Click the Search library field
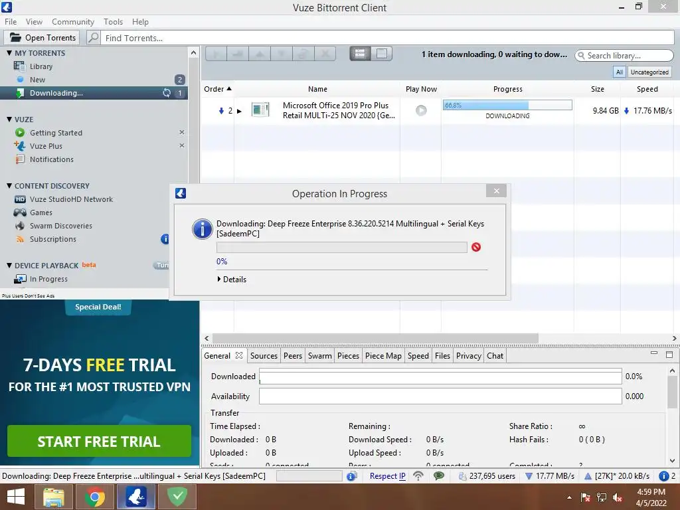Image resolution: width=680 pixels, height=510 pixels. click(624, 56)
